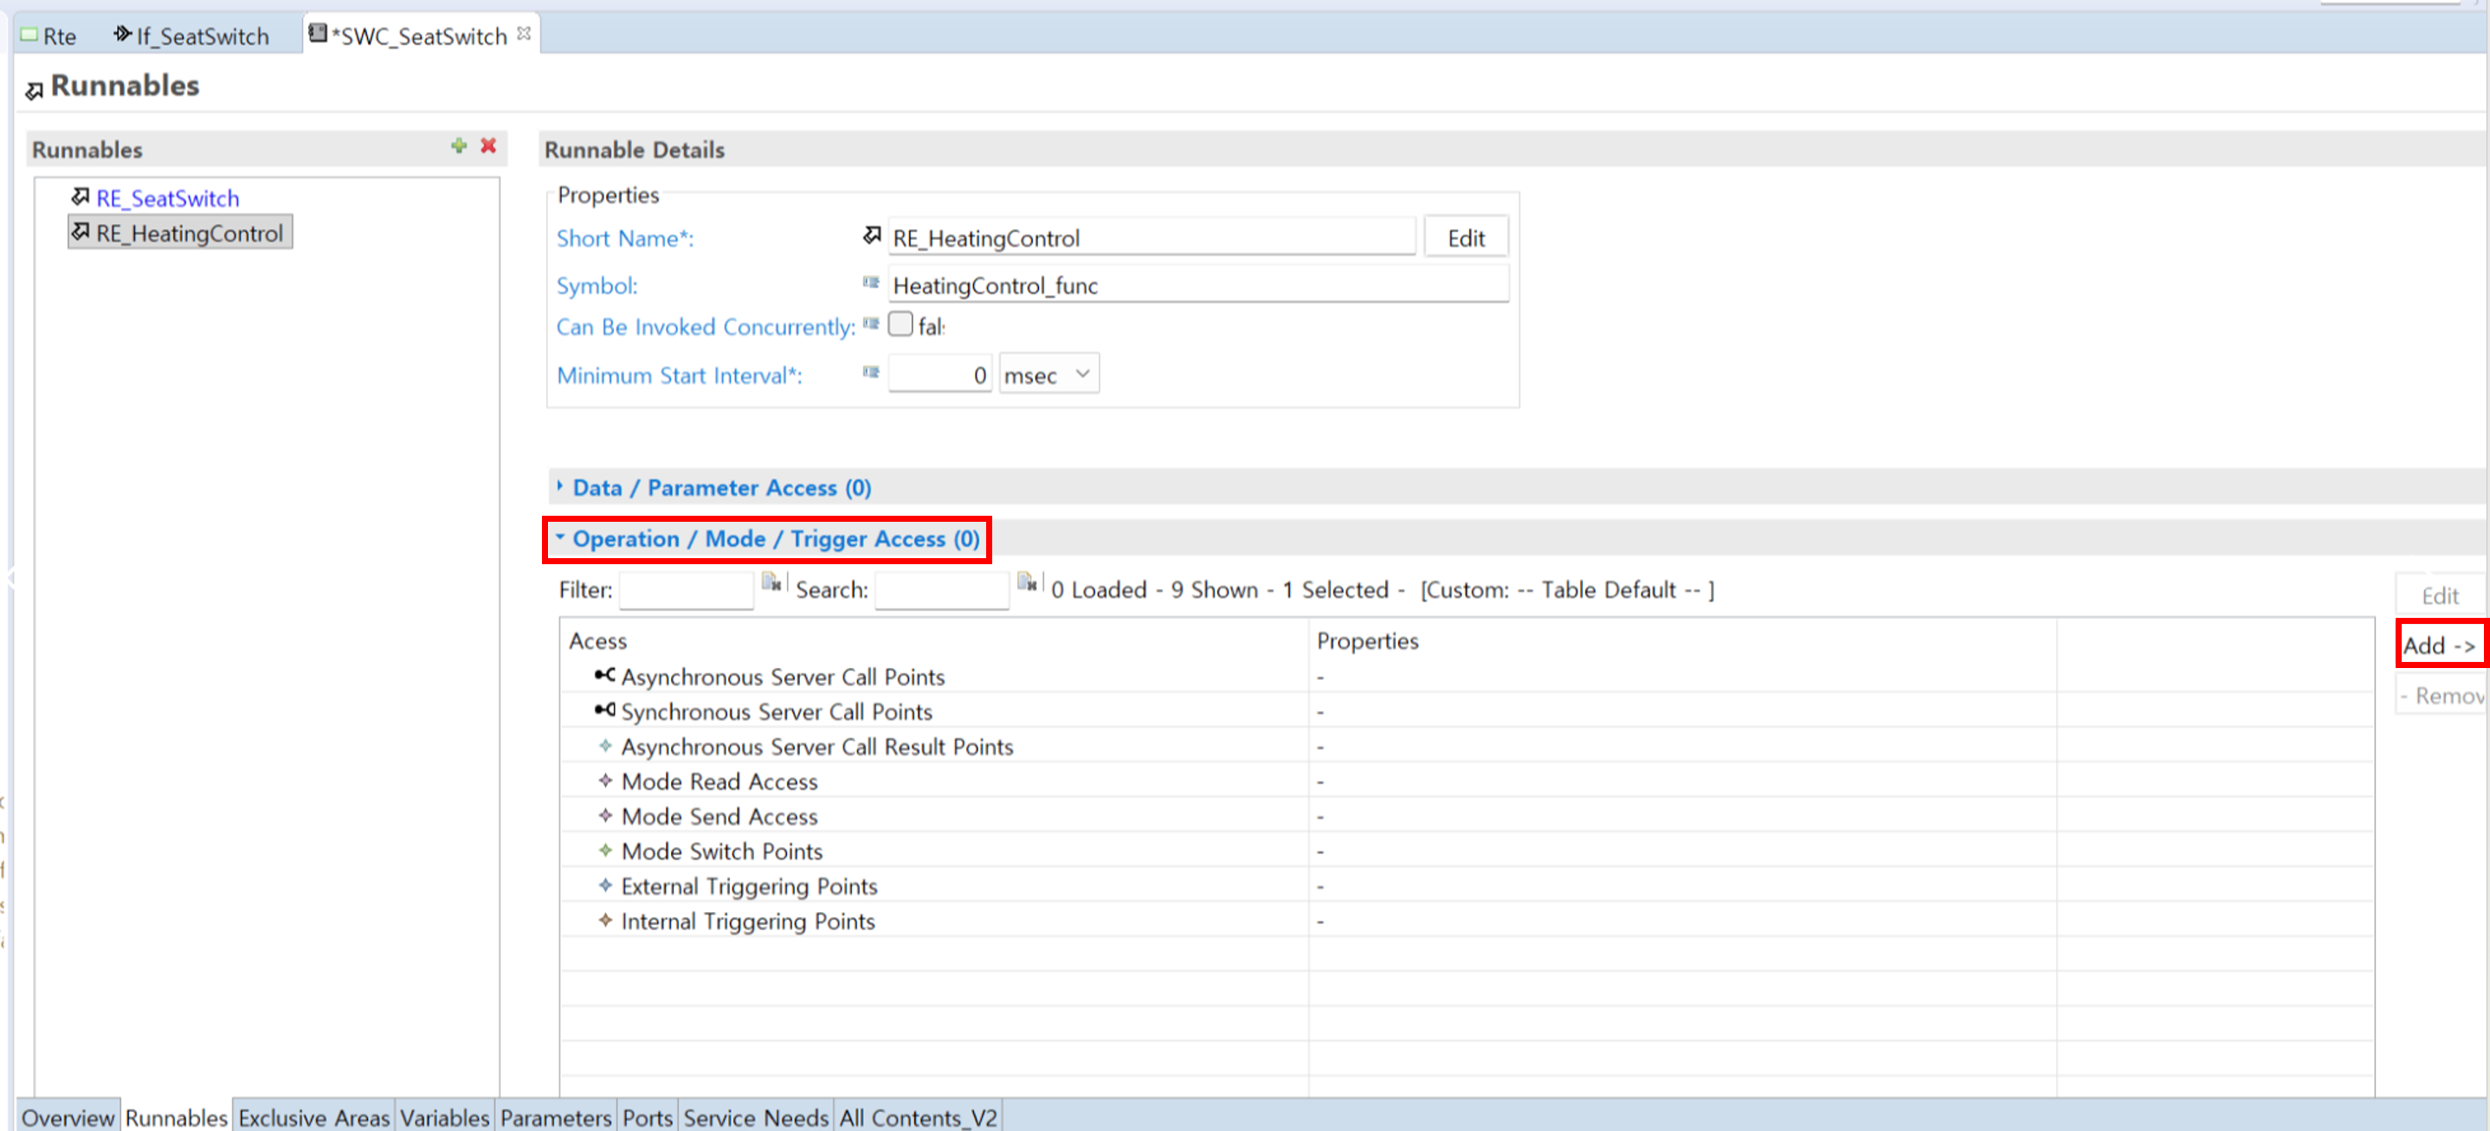Click clear Filter icon next to filter field

point(771,582)
